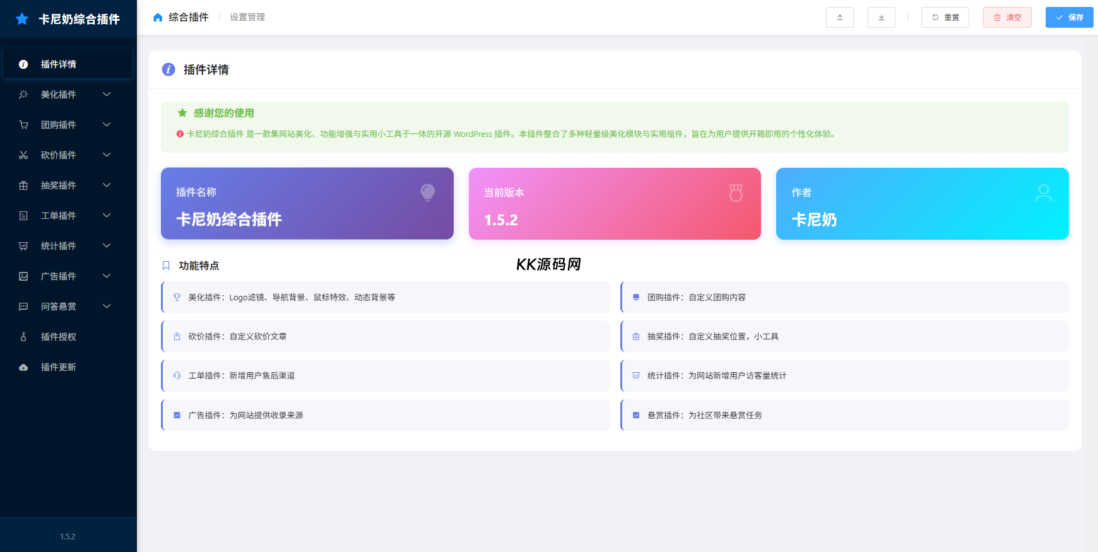Viewport: 1098px width, 552px height.
Task: Click the red 清空 clear button
Action: (x=1007, y=18)
